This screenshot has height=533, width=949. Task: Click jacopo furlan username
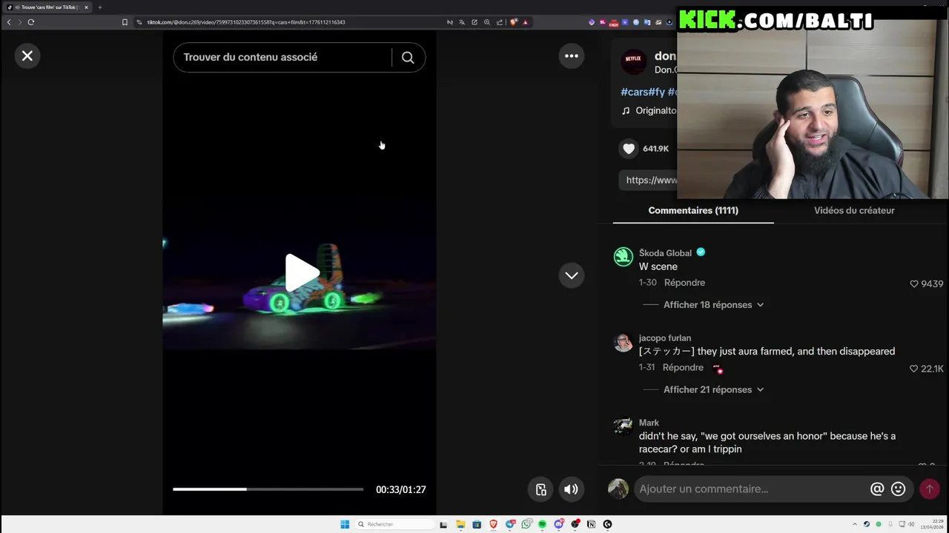[665, 338]
